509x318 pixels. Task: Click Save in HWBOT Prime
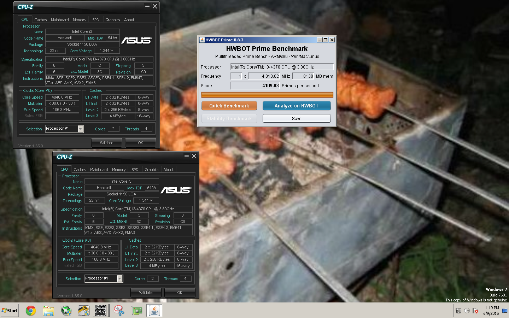pyautogui.click(x=297, y=118)
